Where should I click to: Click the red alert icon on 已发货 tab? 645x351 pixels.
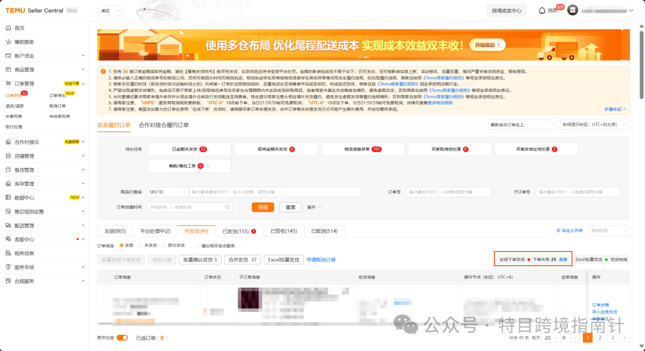click(x=254, y=231)
